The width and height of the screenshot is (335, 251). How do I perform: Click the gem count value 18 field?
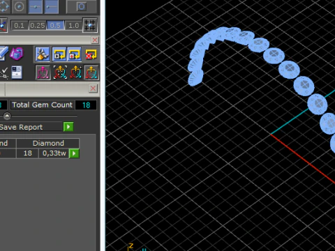86,105
